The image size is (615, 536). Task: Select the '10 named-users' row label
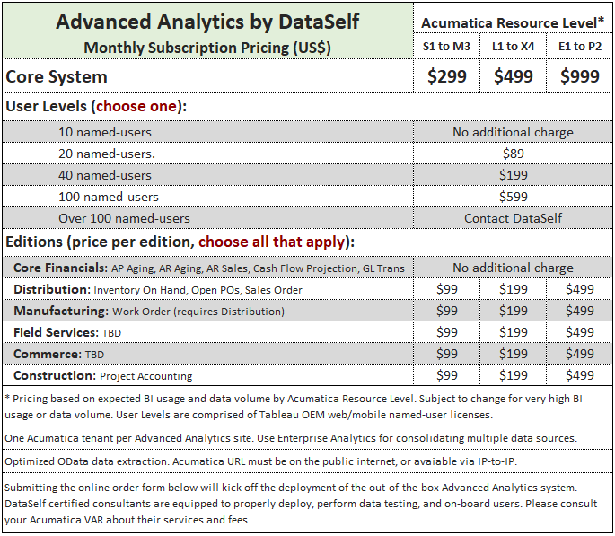pyautogui.click(x=105, y=132)
